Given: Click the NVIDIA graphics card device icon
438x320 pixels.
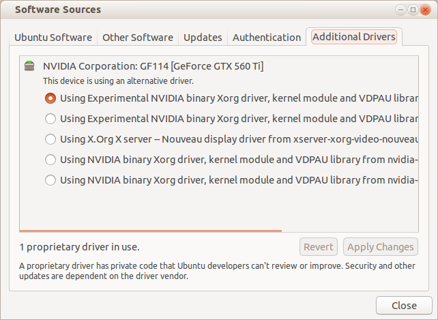Looking at the screenshot, I should [x=29, y=66].
